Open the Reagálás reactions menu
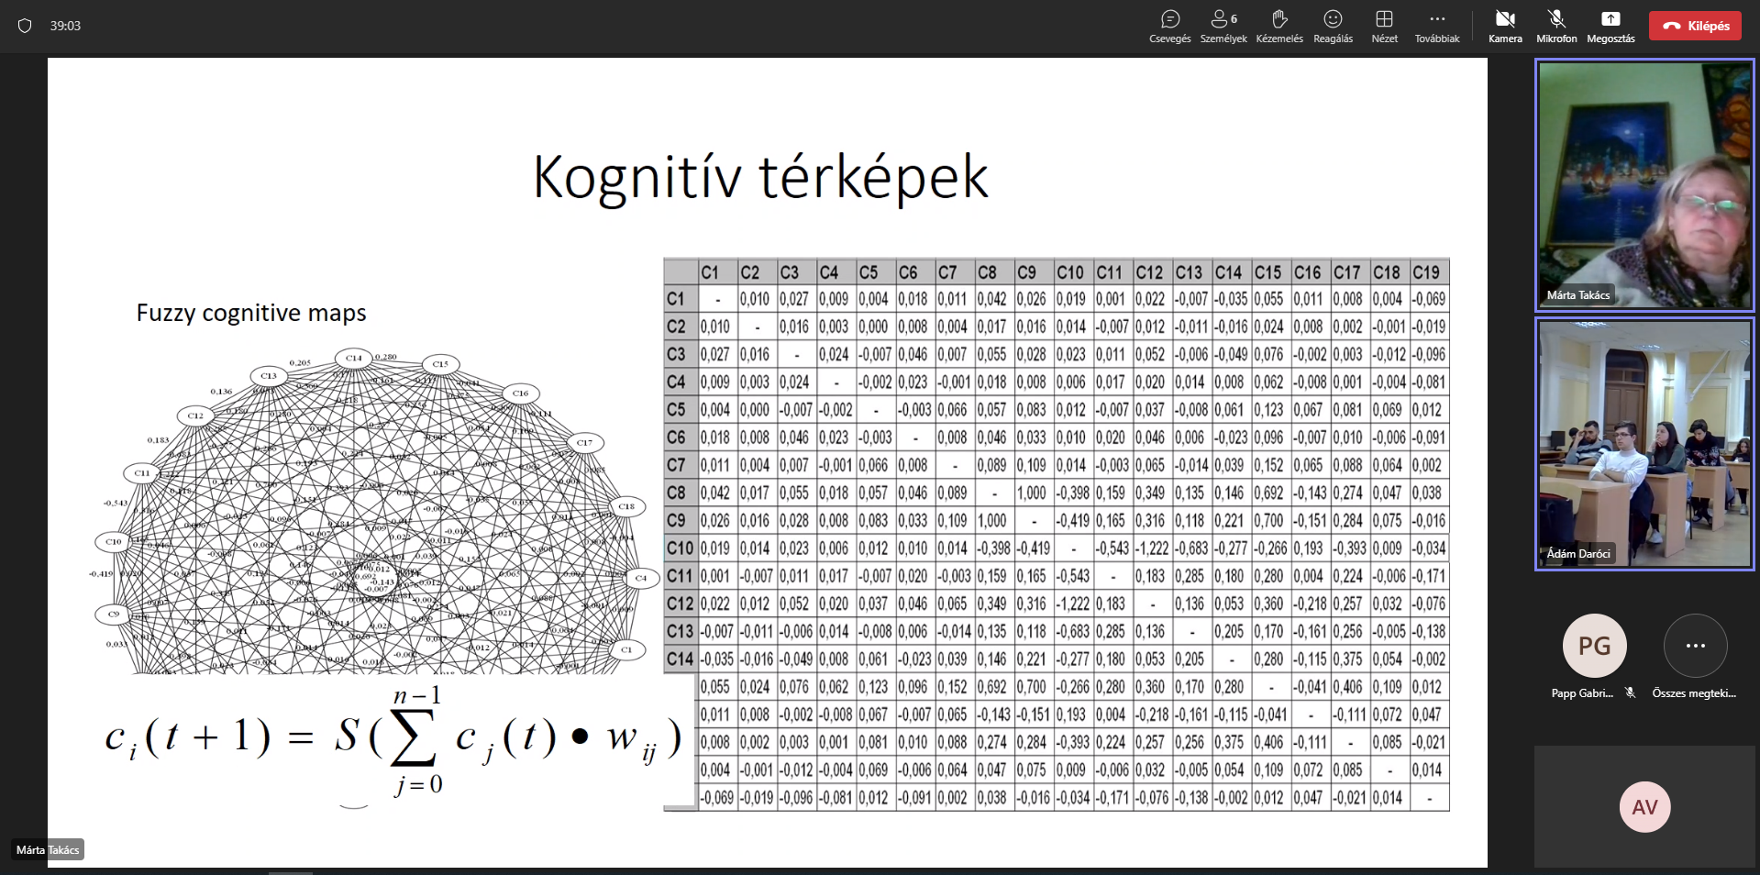 click(1333, 26)
